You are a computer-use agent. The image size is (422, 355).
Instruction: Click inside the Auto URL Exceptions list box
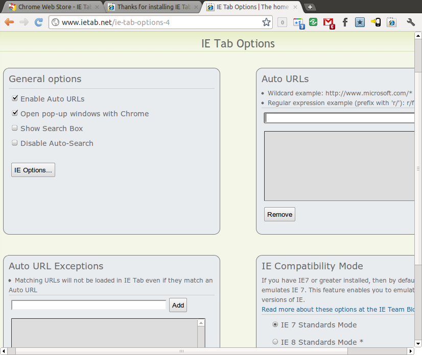coord(104,333)
